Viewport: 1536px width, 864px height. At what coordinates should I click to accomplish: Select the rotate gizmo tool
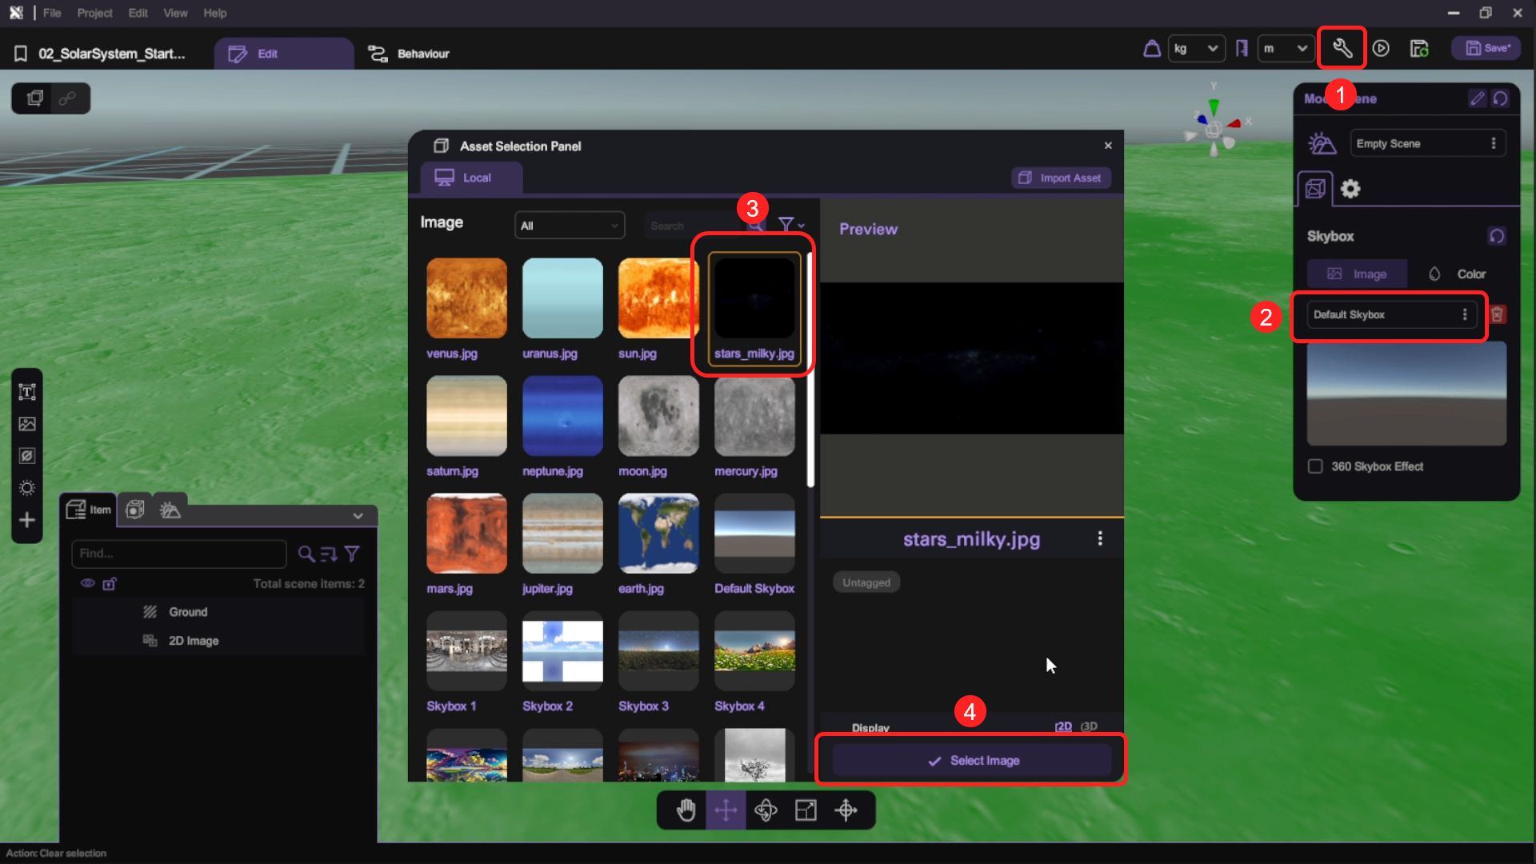tap(766, 810)
